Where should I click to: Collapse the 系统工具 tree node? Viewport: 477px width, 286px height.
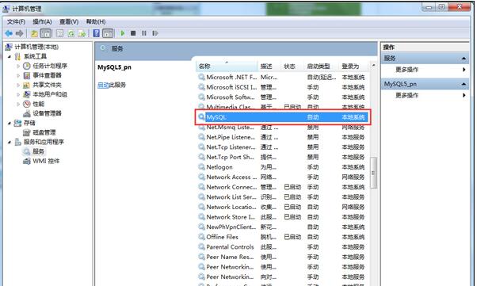coord(10,56)
